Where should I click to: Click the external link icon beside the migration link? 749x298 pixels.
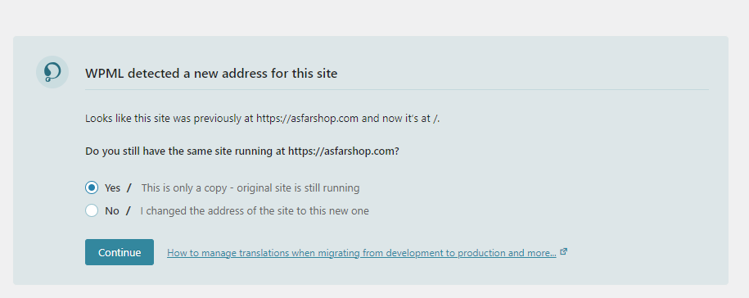click(x=564, y=251)
